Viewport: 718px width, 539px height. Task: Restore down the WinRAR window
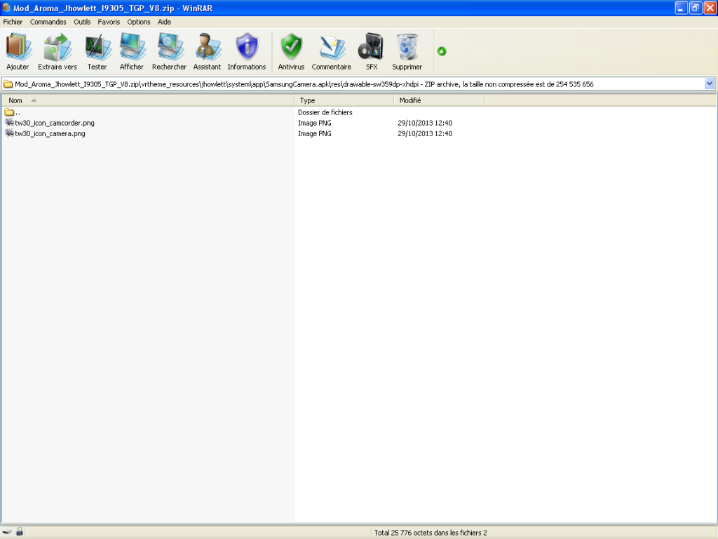click(x=696, y=8)
